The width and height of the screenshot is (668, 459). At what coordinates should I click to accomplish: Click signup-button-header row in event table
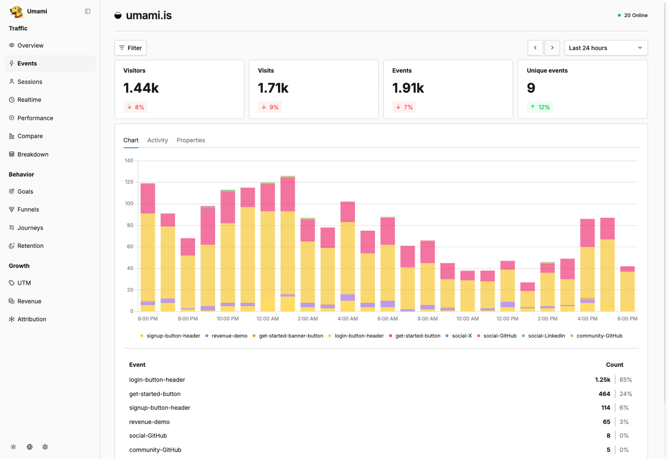[x=381, y=408]
